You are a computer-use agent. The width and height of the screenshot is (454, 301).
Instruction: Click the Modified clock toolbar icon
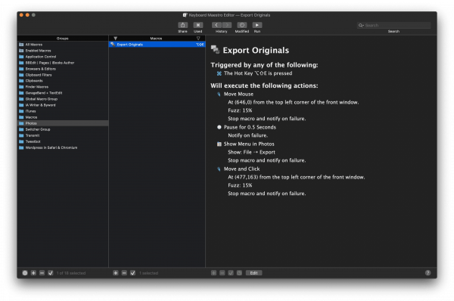(x=242, y=25)
